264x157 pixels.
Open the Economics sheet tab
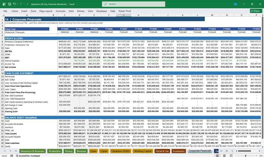(x=179, y=151)
